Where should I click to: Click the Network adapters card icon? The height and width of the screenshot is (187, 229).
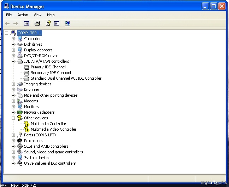[x=20, y=112]
